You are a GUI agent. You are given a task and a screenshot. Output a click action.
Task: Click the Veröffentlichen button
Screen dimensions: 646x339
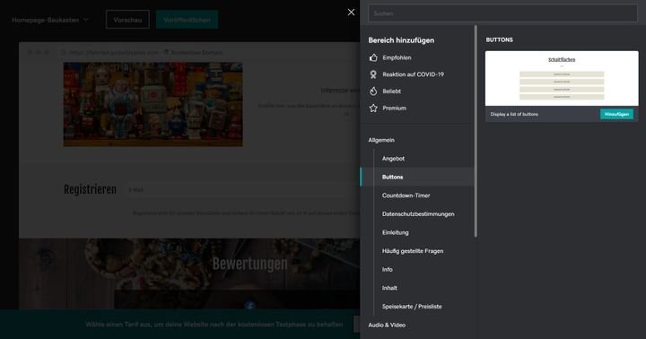187,20
